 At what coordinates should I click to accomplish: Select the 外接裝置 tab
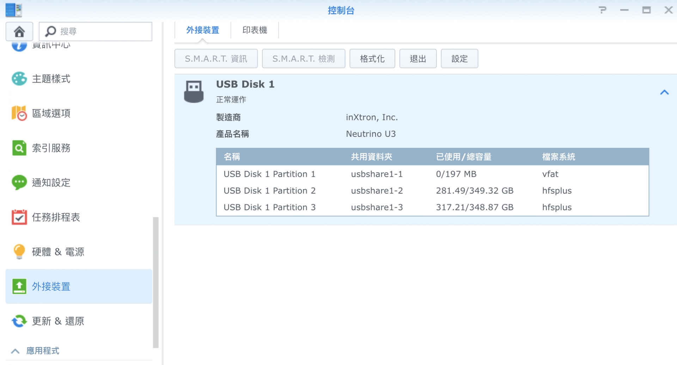[203, 30]
